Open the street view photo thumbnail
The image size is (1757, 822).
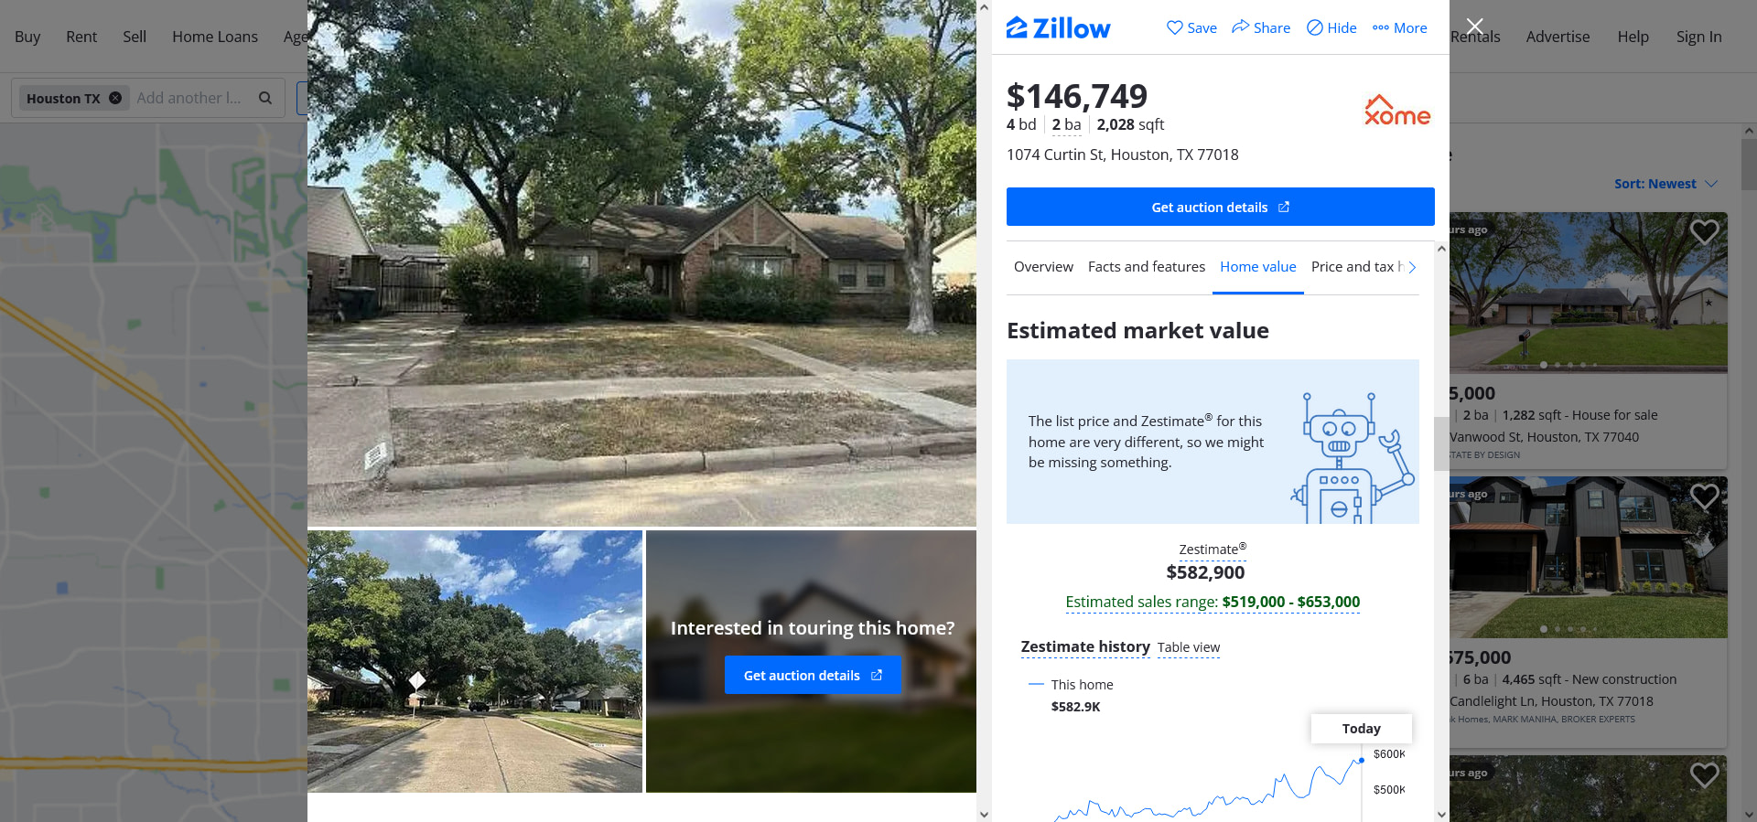(475, 661)
